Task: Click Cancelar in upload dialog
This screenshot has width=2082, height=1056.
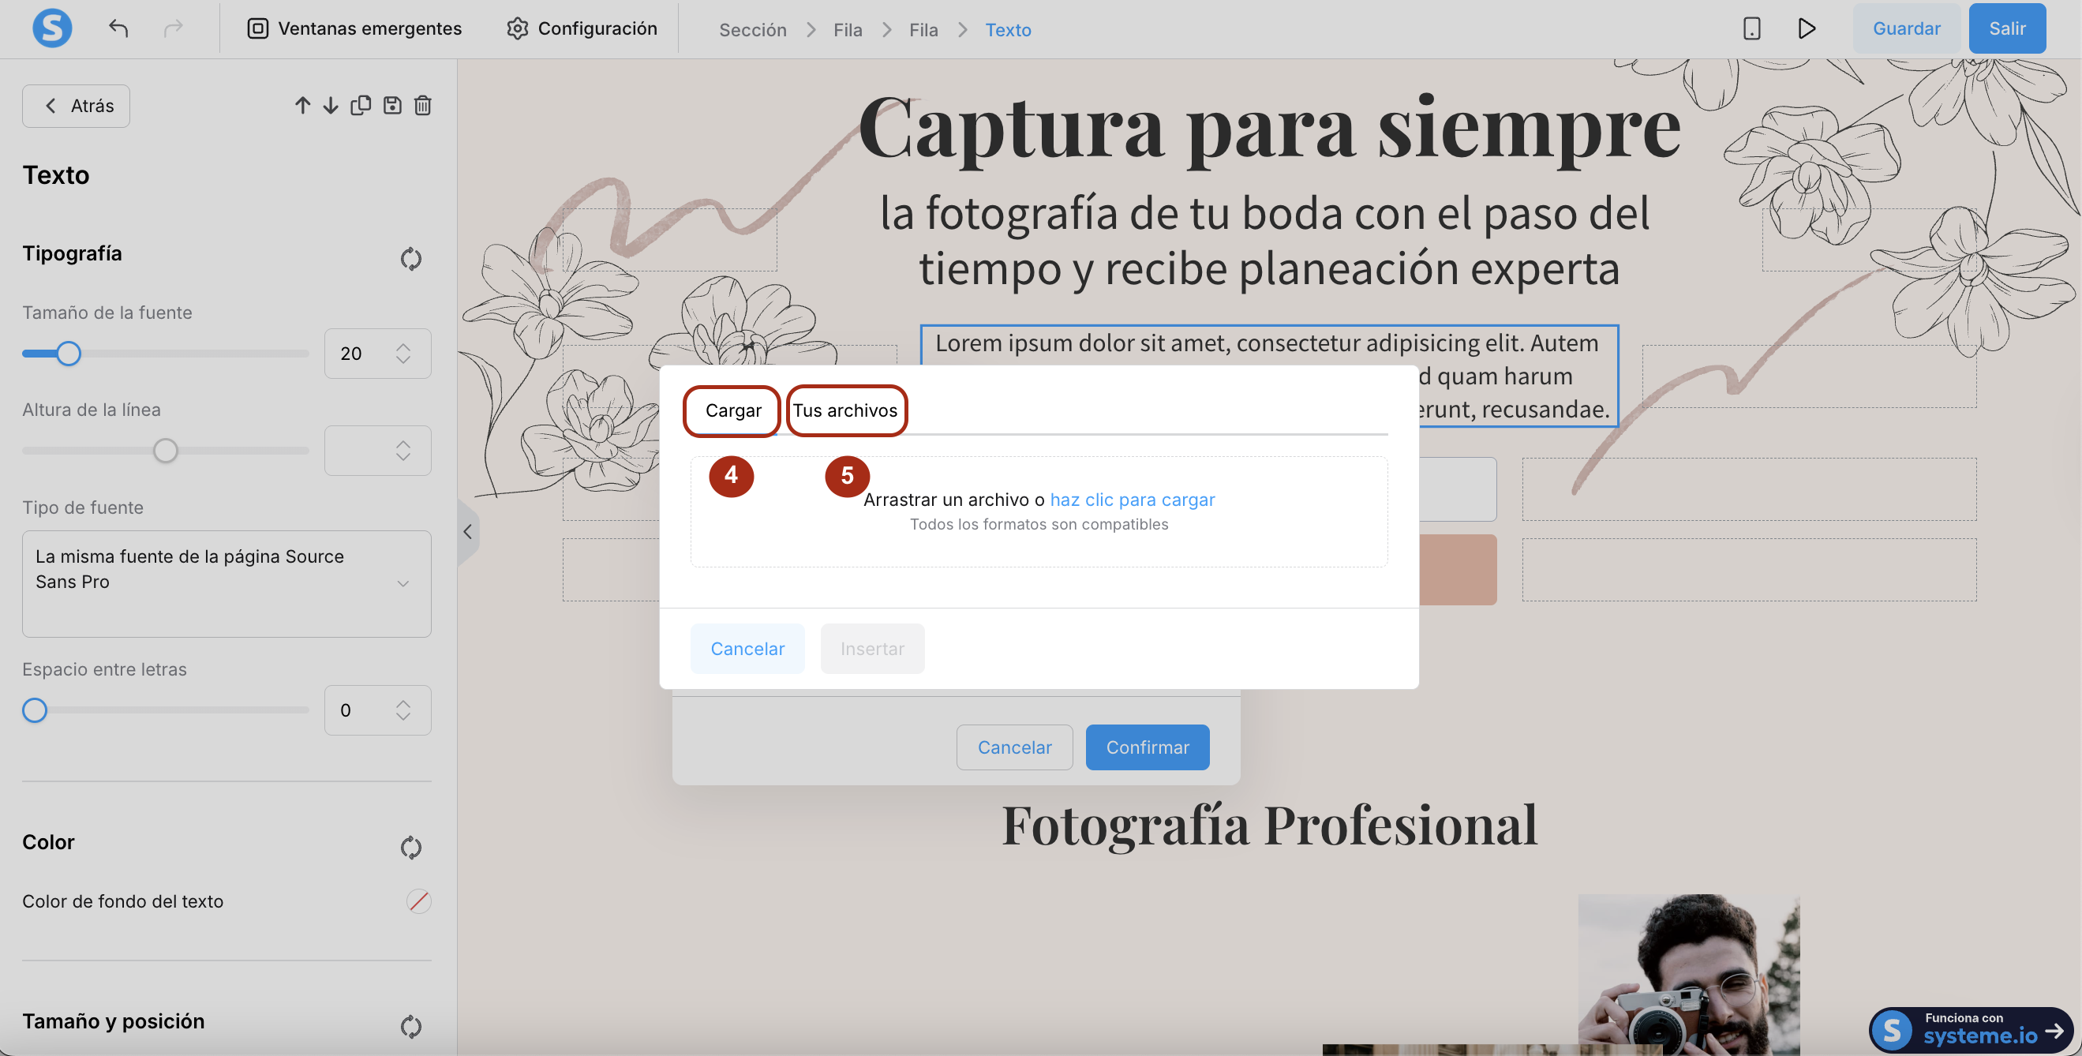Action: coord(747,649)
